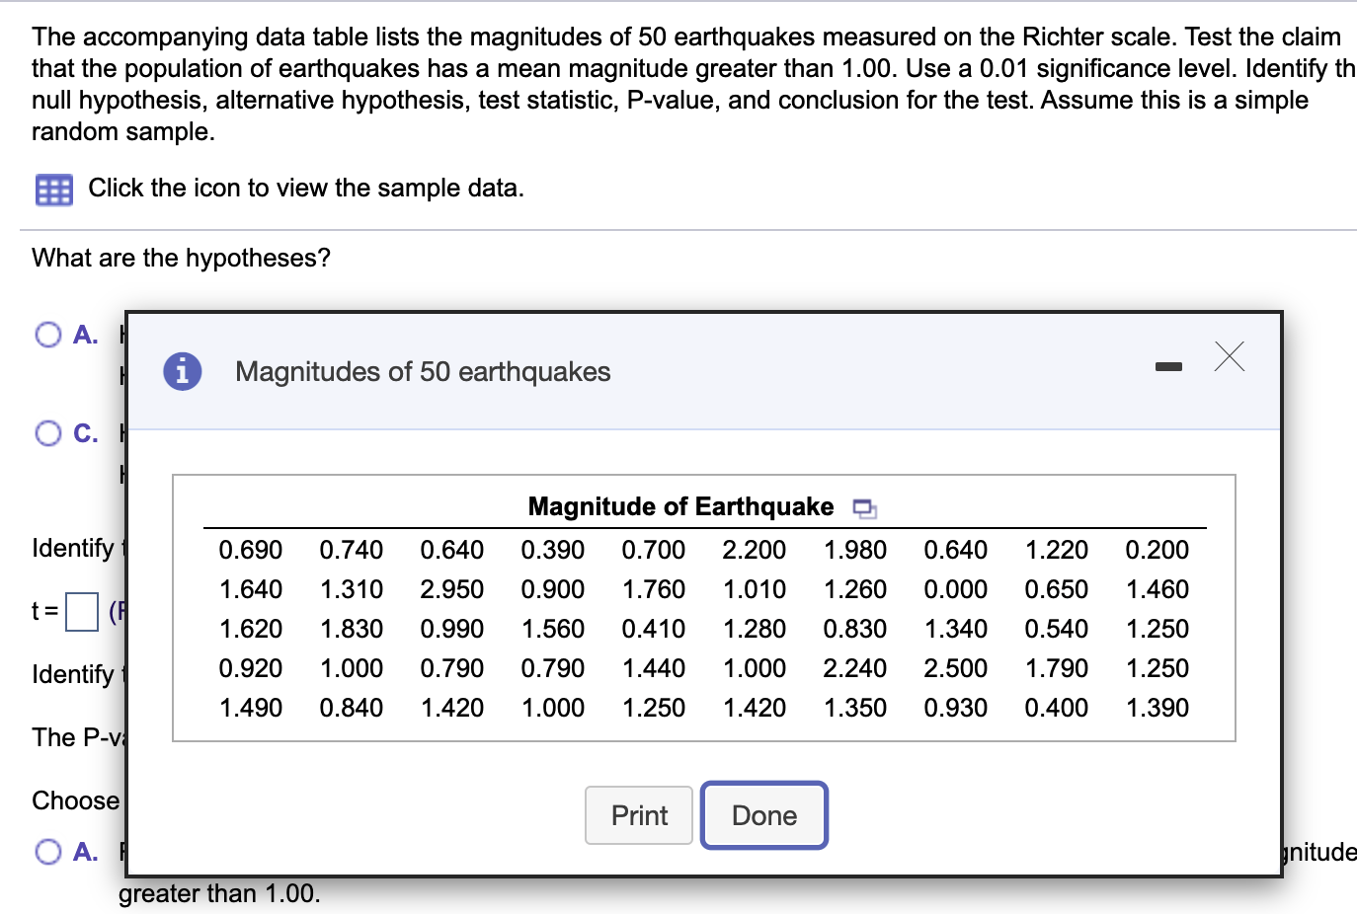Select hypothesis answer choice C
Viewport: 1357px width, 914px height.
(x=47, y=432)
